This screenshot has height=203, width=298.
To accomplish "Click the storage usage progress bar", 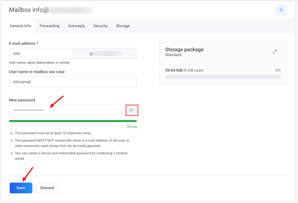I will pos(223,77).
